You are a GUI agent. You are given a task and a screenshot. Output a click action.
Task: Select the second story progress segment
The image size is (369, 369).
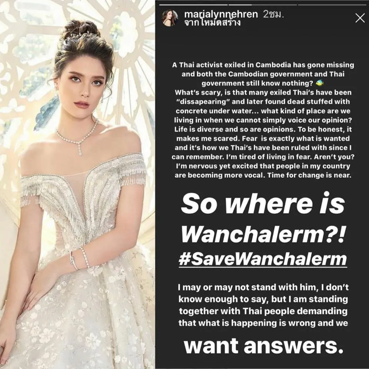(x=263, y=5)
